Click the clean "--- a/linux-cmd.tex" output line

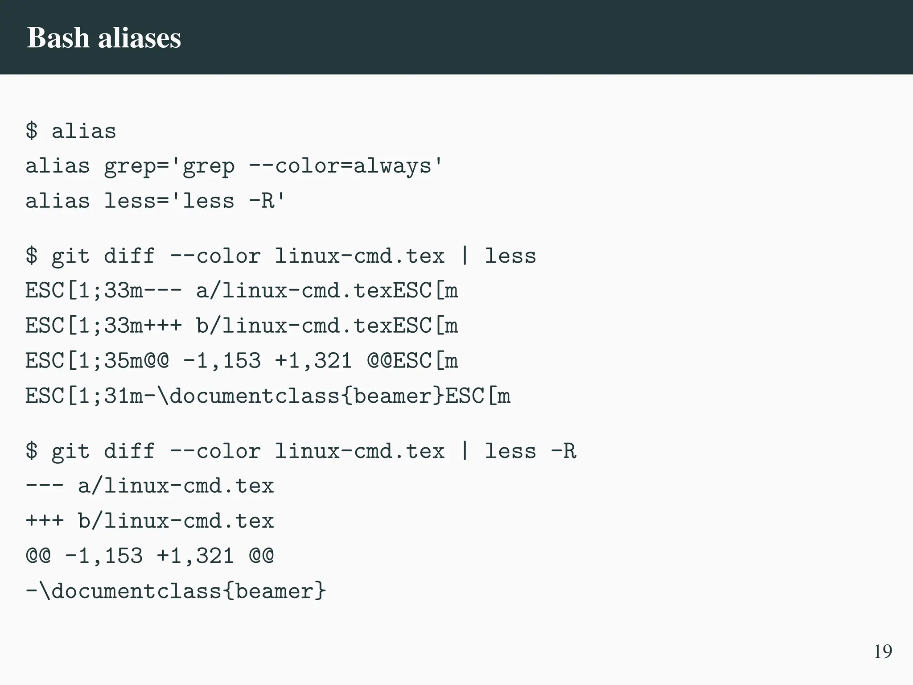149,486
